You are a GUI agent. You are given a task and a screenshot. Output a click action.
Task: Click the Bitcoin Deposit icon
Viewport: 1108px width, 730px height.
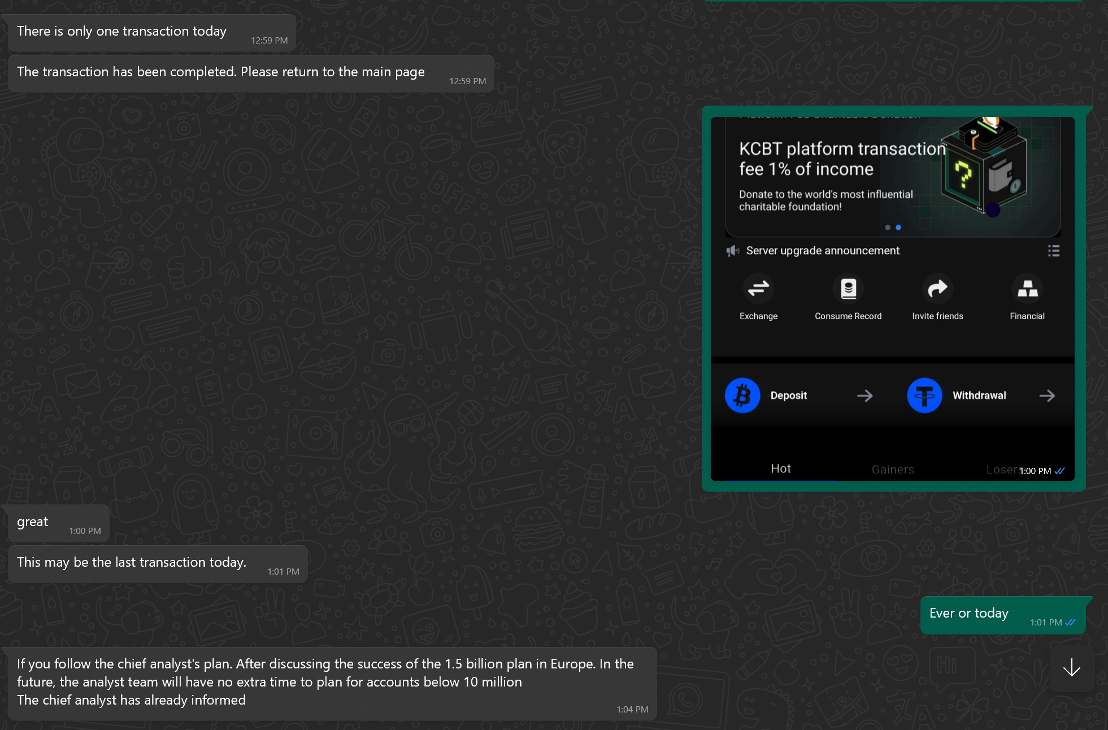pos(742,396)
